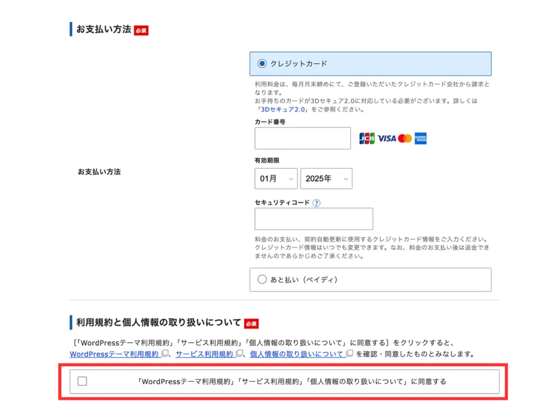Check the terms agreement checkbox
Image resolution: width=552 pixels, height=409 pixels.
[82, 381]
